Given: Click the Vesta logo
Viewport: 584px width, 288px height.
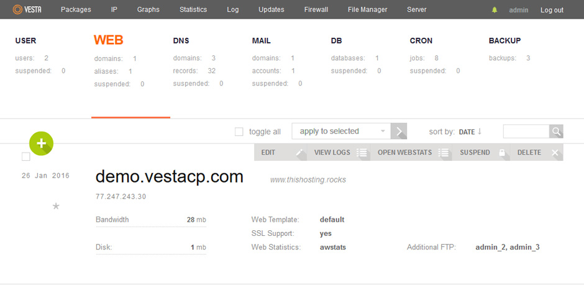Looking at the screenshot, I should 27,10.
